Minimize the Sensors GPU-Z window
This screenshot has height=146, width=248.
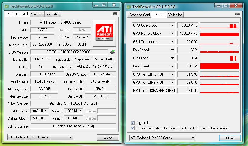[218, 6]
